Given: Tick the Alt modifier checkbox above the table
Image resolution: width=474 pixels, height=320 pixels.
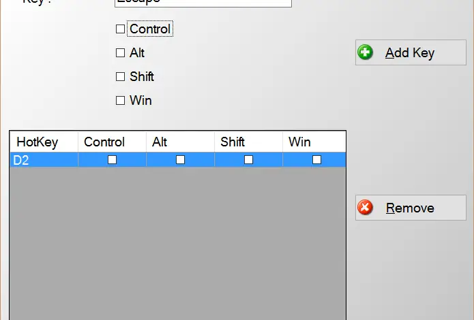Looking at the screenshot, I should pyautogui.click(x=121, y=53).
